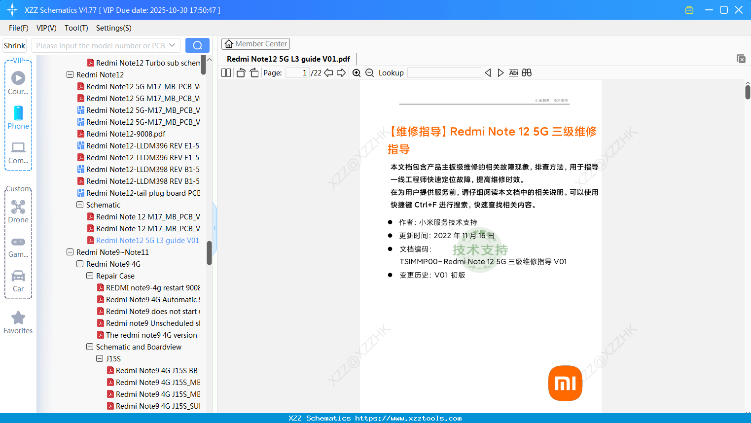751x423 pixels.
Task: Collapse the Redmi Note12 tree node
Action: (x=70, y=74)
